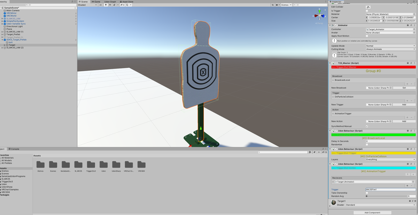Collapse the Animator component foldout
The width and height of the screenshot is (418, 215).
pos(330,25)
